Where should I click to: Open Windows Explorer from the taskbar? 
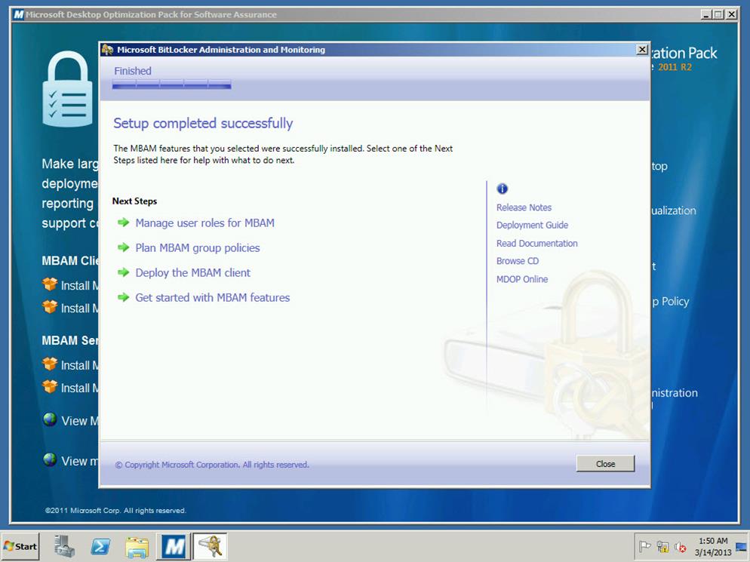[x=137, y=547]
